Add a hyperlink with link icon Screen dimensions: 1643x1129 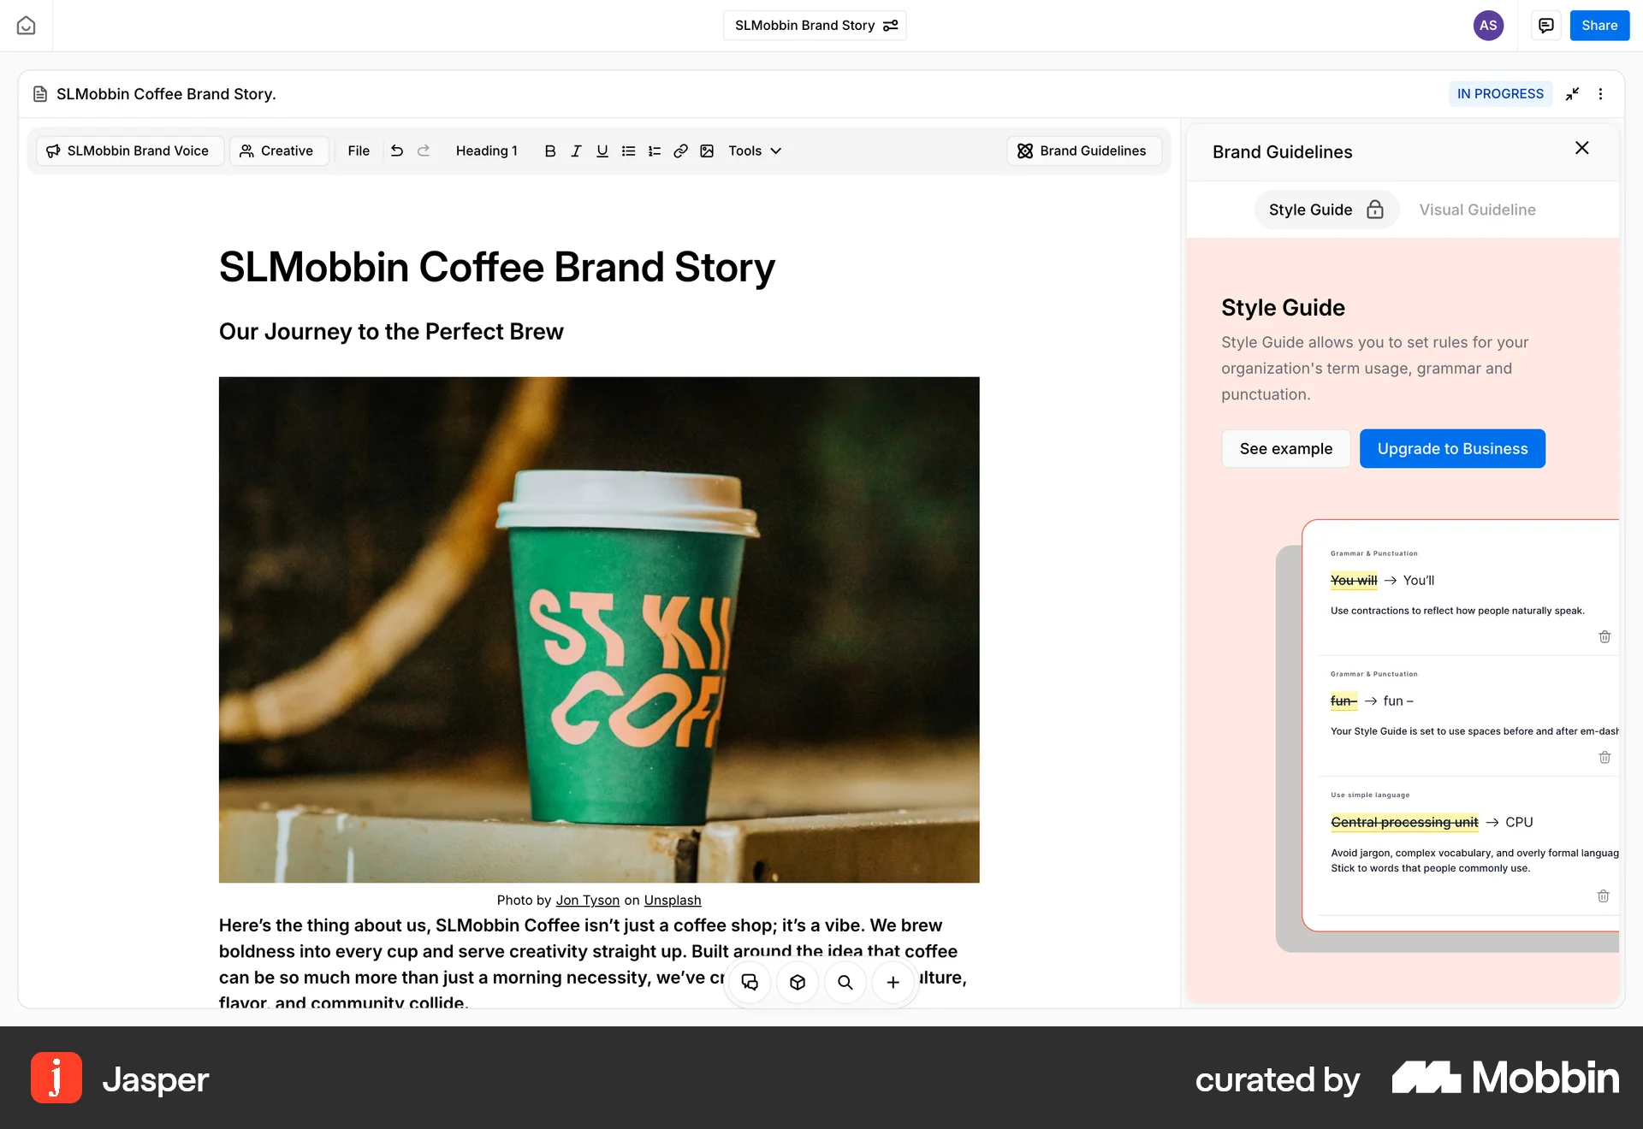[680, 151]
